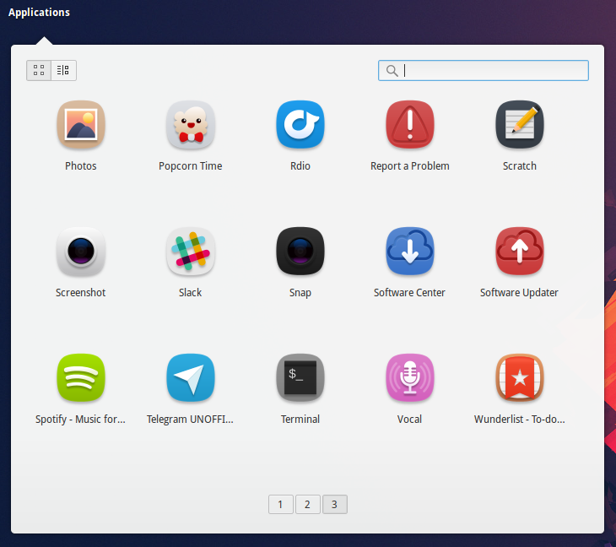
Task: Launch Telegram messenger
Action: click(x=191, y=378)
